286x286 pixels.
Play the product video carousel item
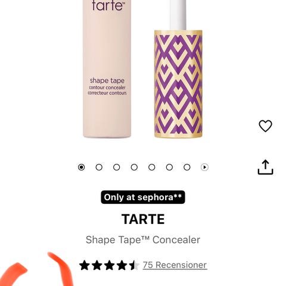(204, 167)
